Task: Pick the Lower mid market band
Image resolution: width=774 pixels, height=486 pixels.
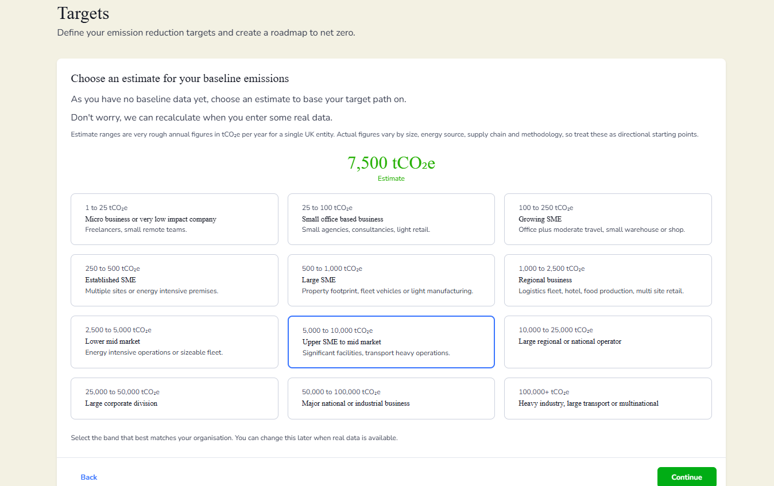Action: [174, 341]
